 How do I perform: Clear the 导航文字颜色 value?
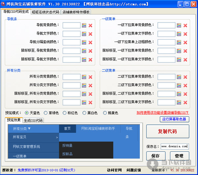pos(90,34)
